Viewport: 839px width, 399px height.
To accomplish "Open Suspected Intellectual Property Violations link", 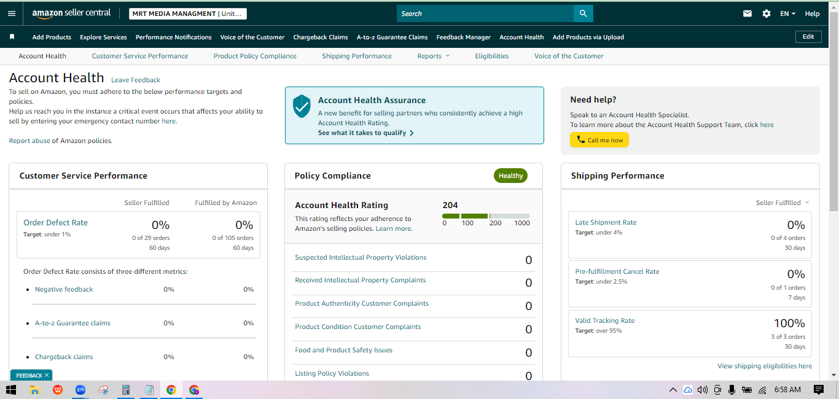I will 361,257.
